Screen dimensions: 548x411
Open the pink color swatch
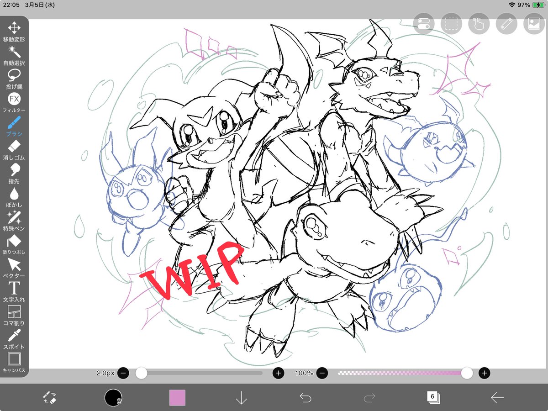click(177, 398)
